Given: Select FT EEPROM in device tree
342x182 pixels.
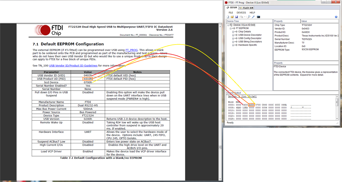Looking at the screenshot, I should (x=242, y=28).
